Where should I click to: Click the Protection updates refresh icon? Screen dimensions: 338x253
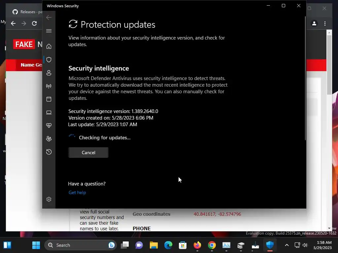pyautogui.click(x=73, y=24)
